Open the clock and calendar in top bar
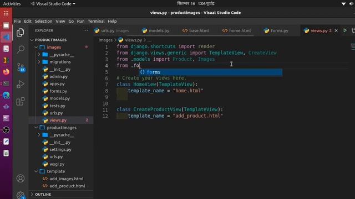Image resolution: width=355 pixels, height=199 pixels. (196, 4)
